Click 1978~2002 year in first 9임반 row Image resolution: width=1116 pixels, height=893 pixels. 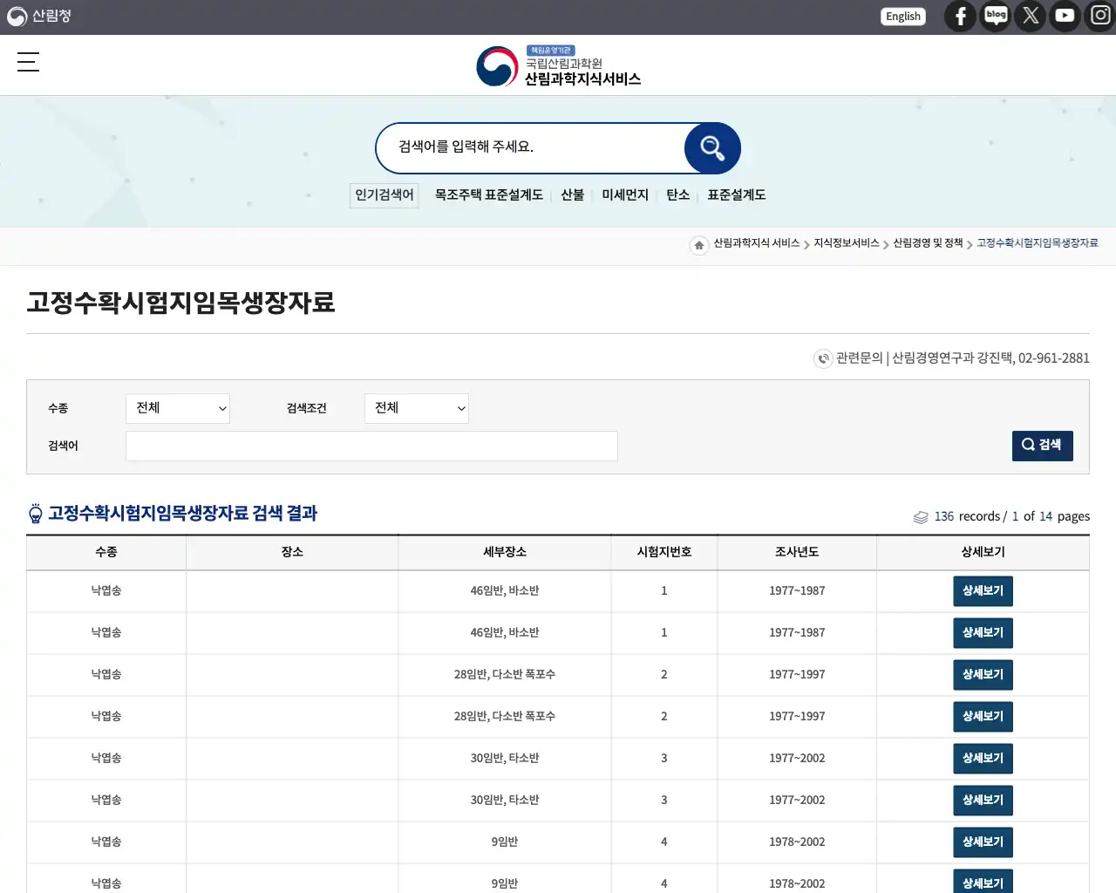pos(797,842)
